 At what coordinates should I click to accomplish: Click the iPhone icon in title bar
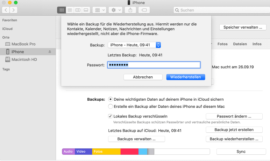(129, 2)
